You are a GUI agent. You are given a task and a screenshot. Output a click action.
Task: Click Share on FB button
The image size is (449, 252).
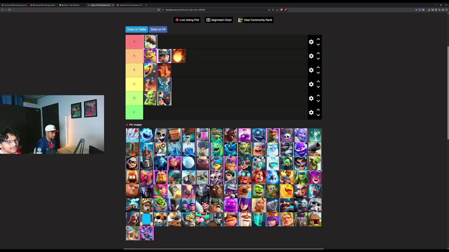158,29
